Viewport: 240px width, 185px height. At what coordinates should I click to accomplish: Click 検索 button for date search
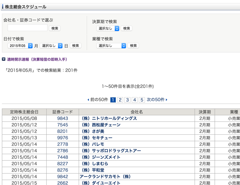(76, 46)
